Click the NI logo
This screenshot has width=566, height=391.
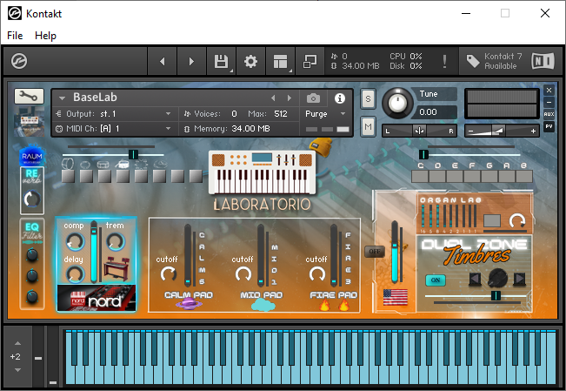coord(543,61)
